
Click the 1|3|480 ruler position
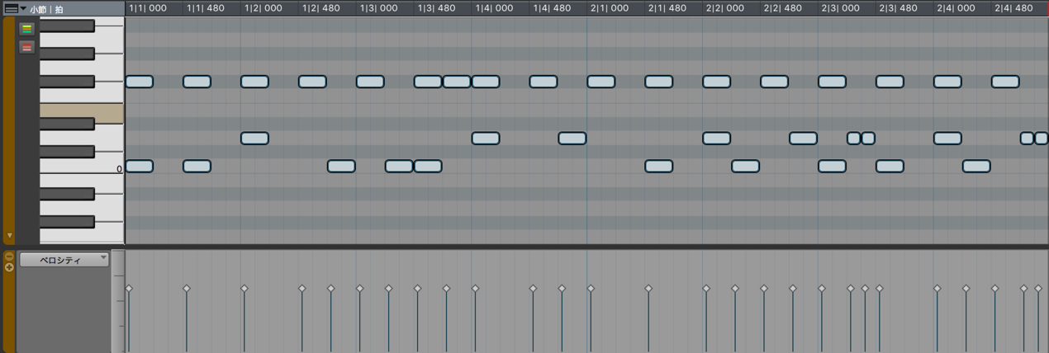[437, 8]
